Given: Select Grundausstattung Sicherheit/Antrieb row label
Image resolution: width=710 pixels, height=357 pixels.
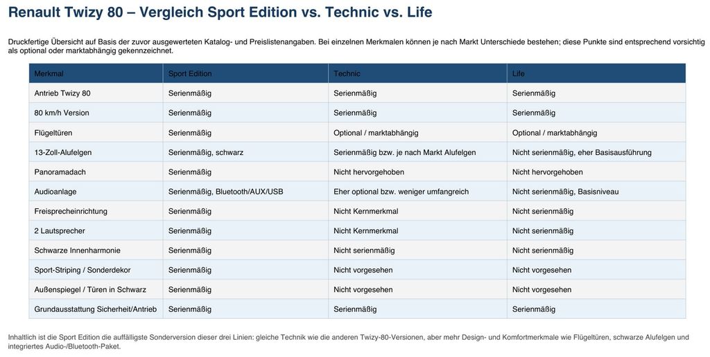Looking at the screenshot, I should (96, 309).
